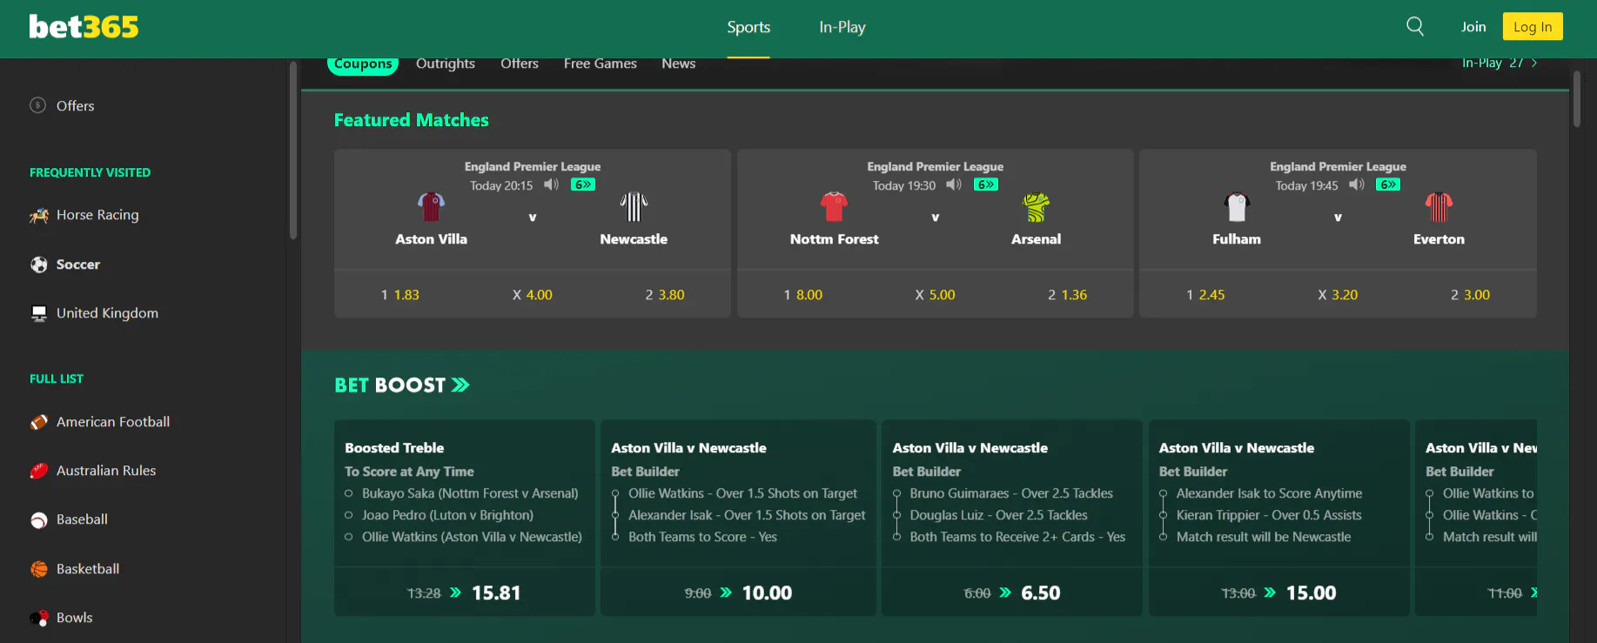Select the Coupons tab
The width and height of the screenshot is (1597, 643).
(x=363, y=64)
